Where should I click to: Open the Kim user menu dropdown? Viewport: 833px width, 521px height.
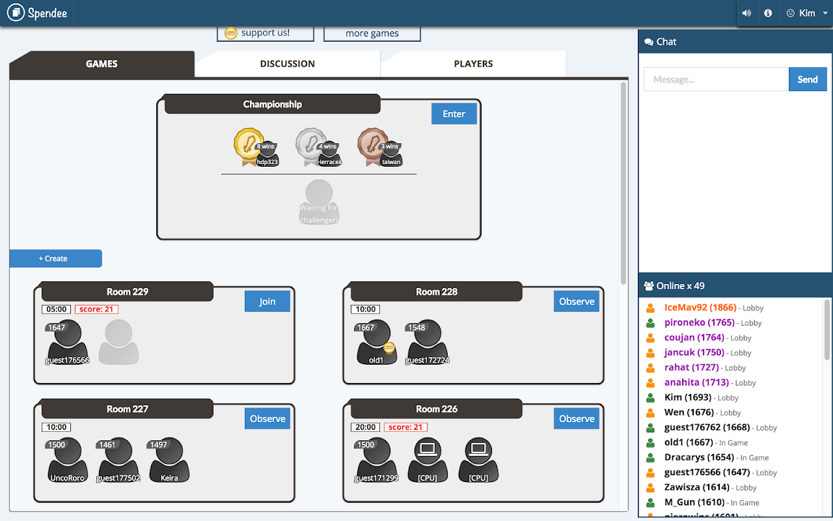click(x=807, y=13)
